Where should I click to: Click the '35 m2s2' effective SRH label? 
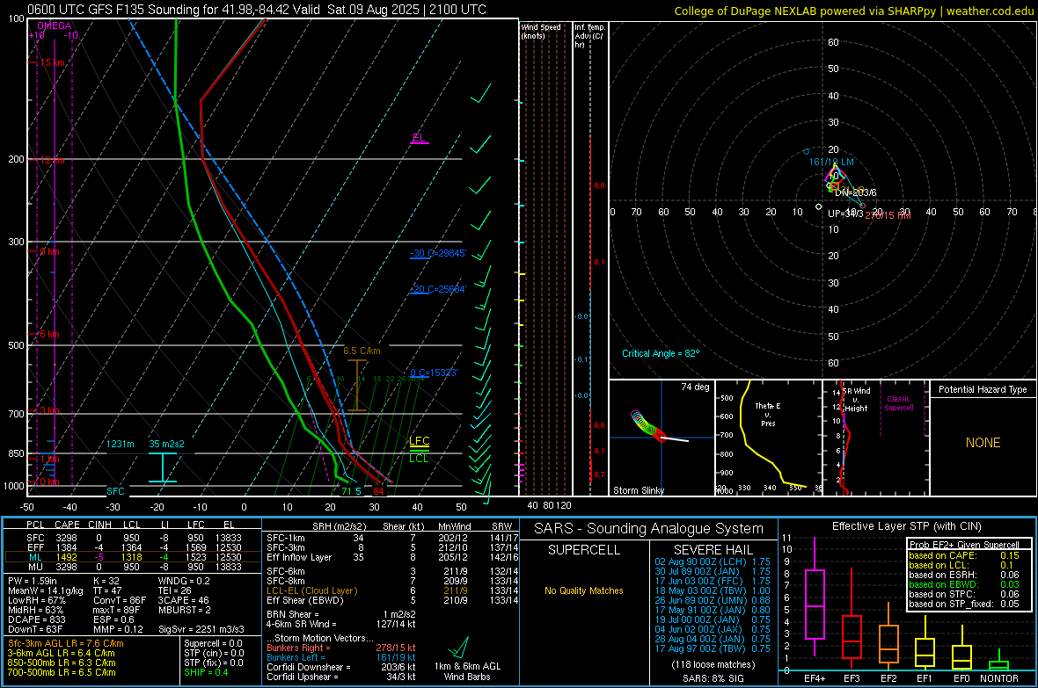166,444
